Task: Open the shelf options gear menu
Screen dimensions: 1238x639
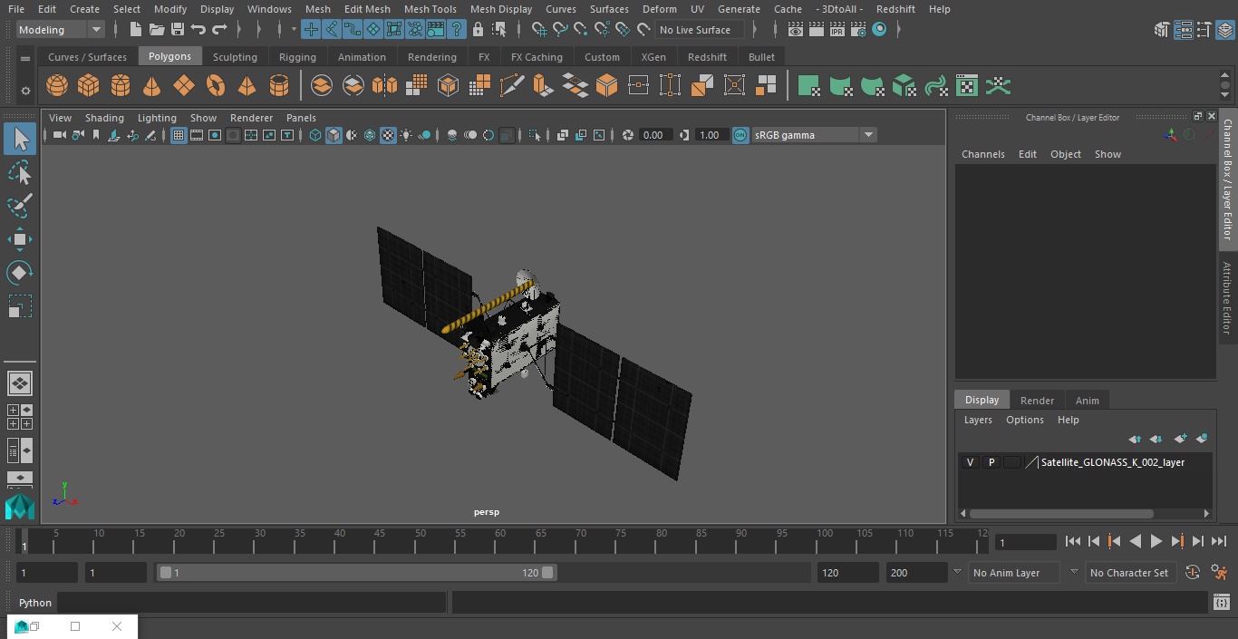Action: coord(25,91)
